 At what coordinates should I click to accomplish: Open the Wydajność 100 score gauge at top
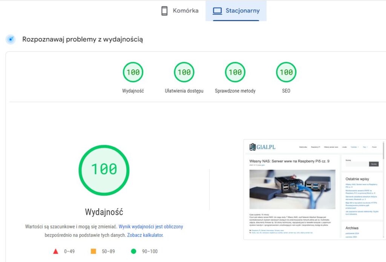[133, 72]
